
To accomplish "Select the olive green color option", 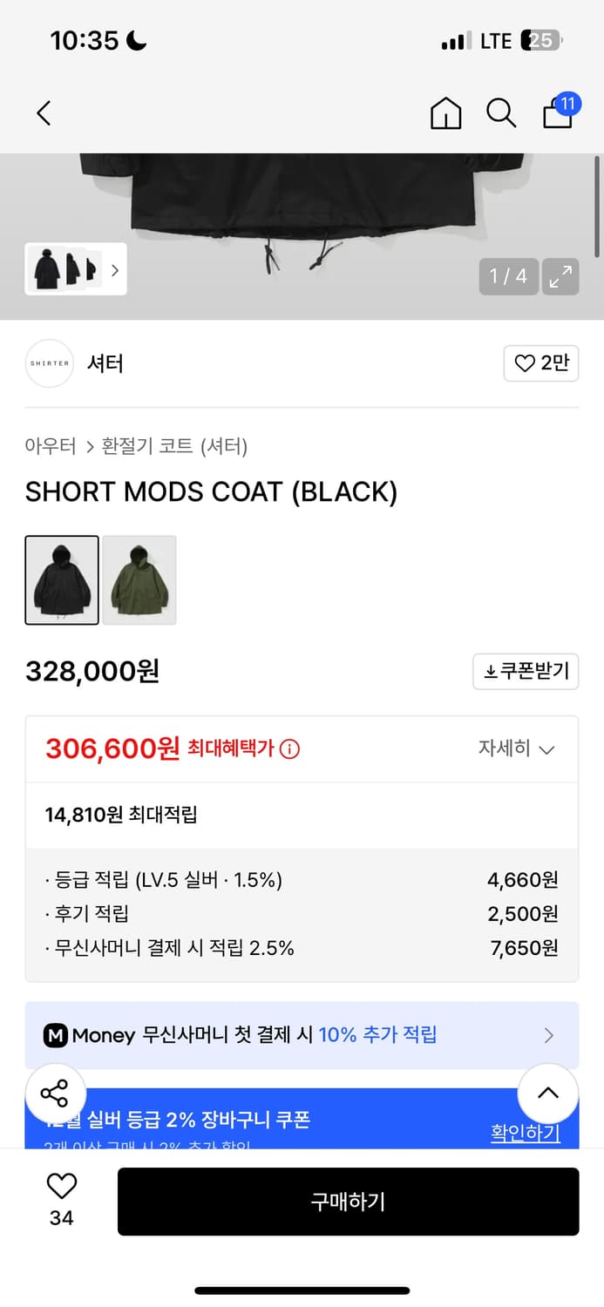I will point(139,579).
